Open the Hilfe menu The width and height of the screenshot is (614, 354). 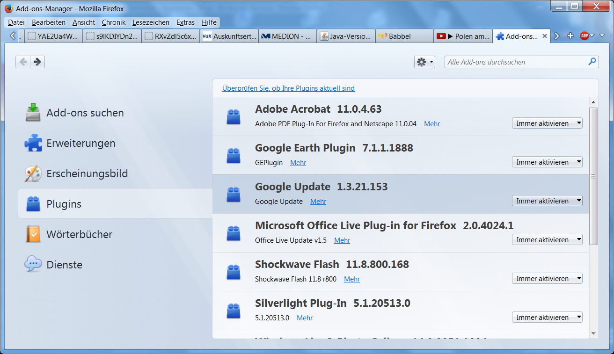[209, 22]
